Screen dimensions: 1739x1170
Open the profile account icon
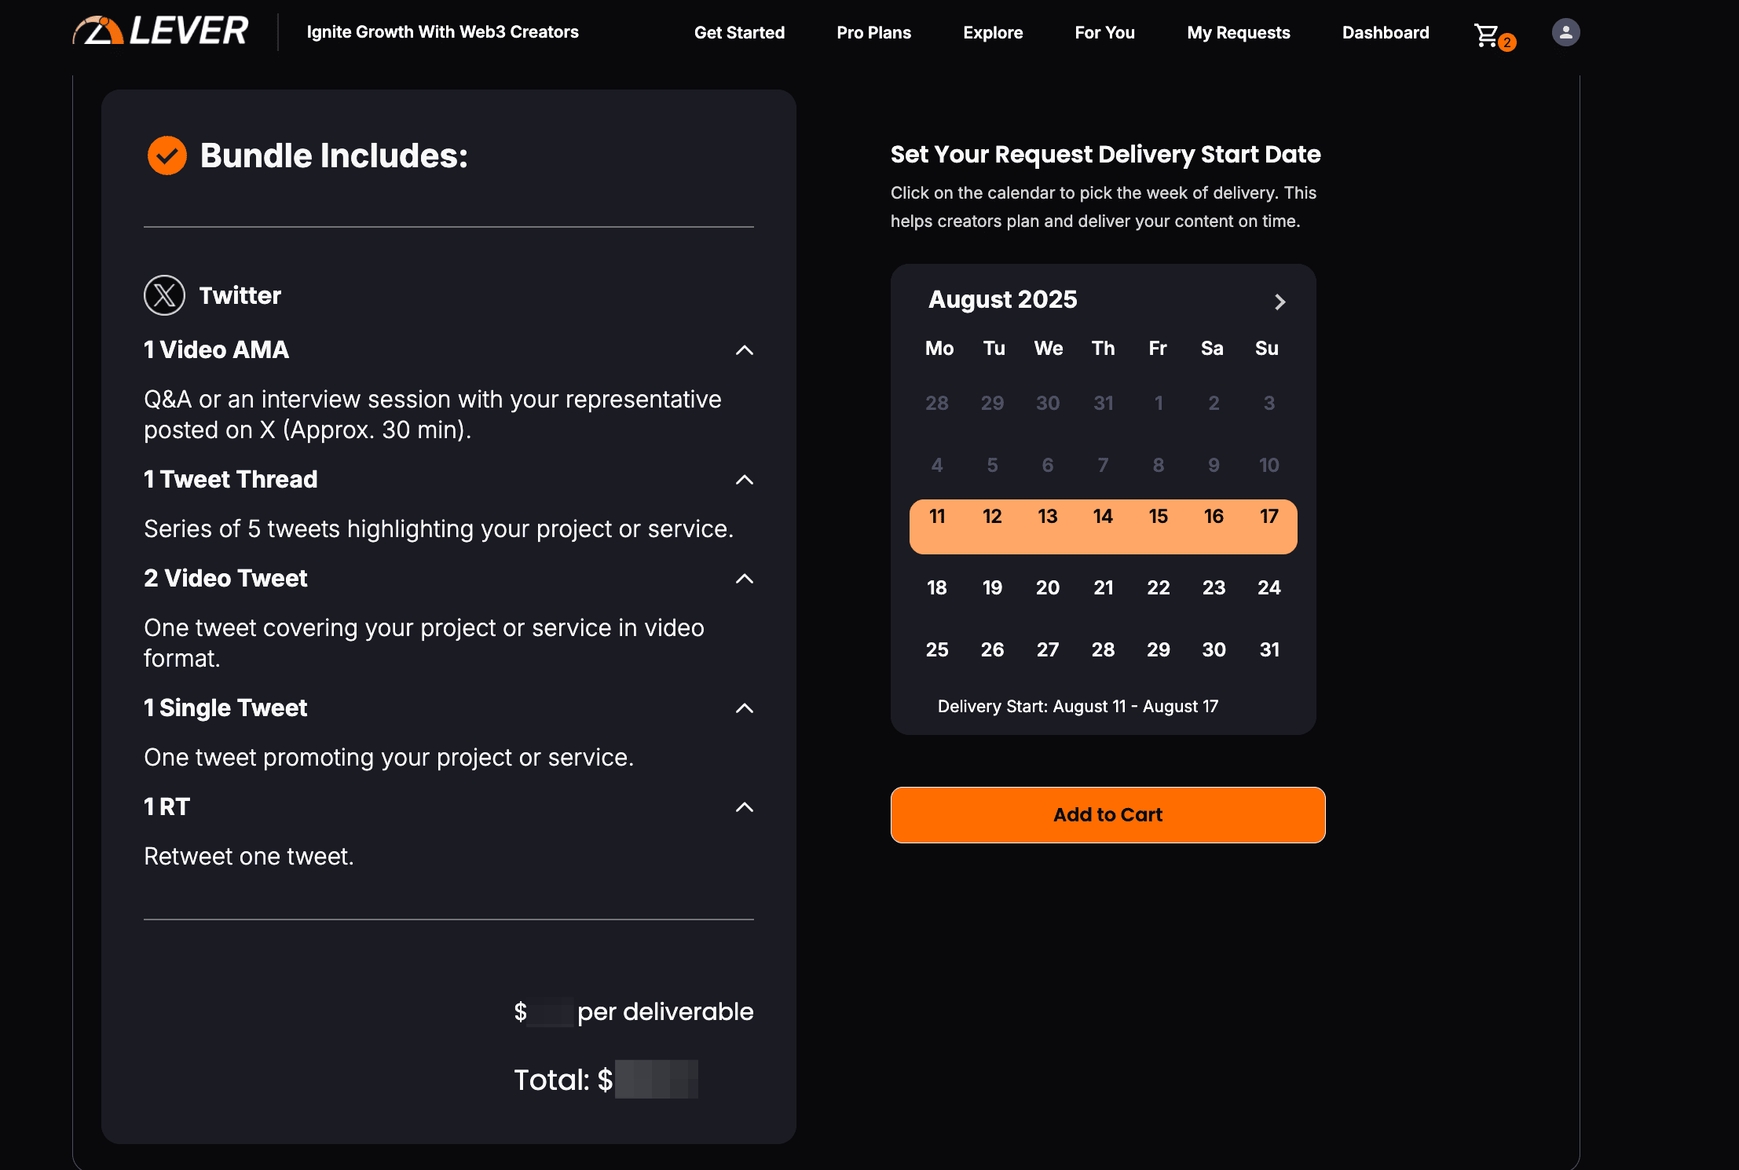click(x=1565, y=31)
